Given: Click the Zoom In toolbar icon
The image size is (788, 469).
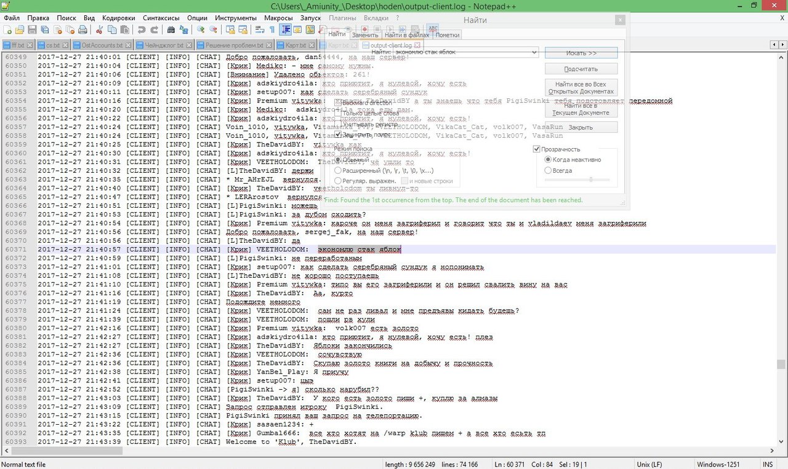Looking at the screenshot, I should click(200, 30).
